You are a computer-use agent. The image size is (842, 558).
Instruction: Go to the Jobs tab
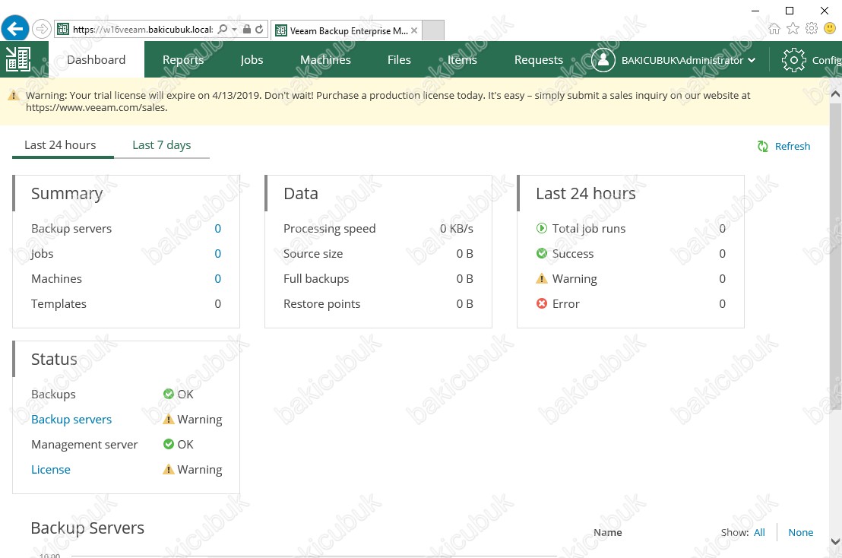coord(252,59)
